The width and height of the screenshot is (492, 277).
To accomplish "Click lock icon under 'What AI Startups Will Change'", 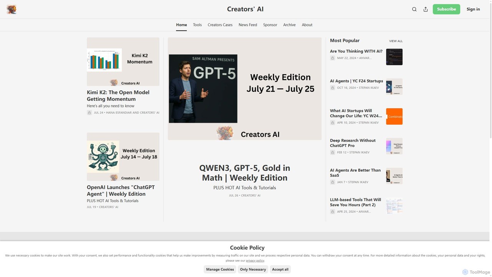I will (x=332, y=123).
